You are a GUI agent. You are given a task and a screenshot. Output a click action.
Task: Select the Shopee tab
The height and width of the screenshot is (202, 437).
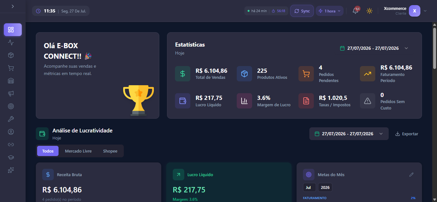click(x=110, y=151)
